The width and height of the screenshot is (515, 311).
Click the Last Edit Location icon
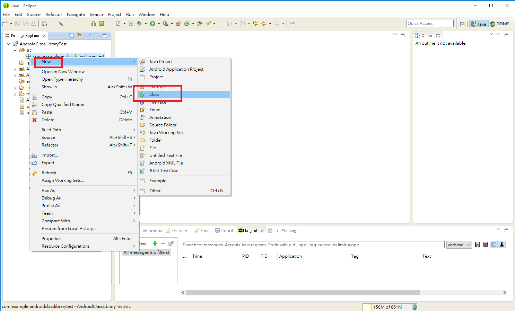pyautogui.click(x=255, y=24)
